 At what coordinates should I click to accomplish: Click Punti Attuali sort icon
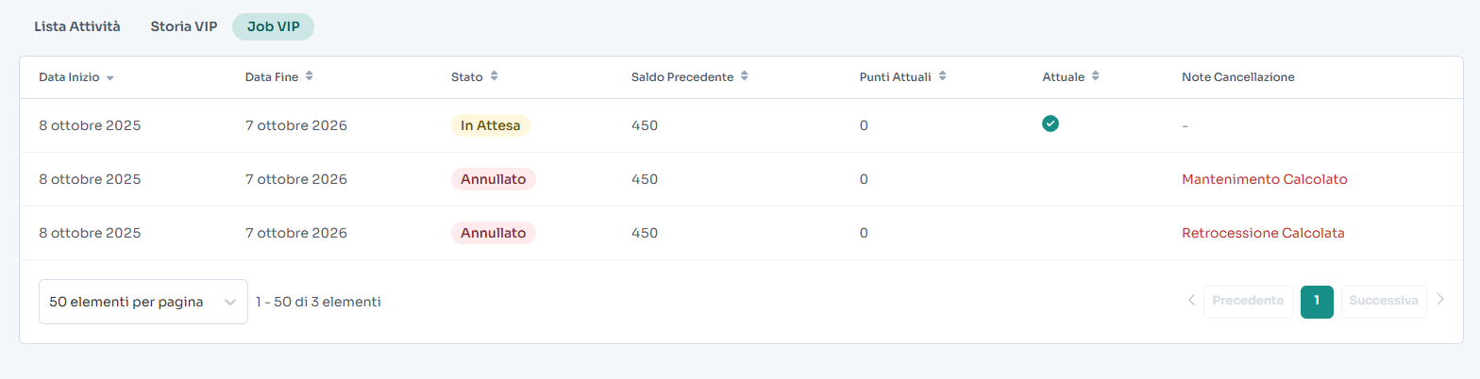click(942, 76)
